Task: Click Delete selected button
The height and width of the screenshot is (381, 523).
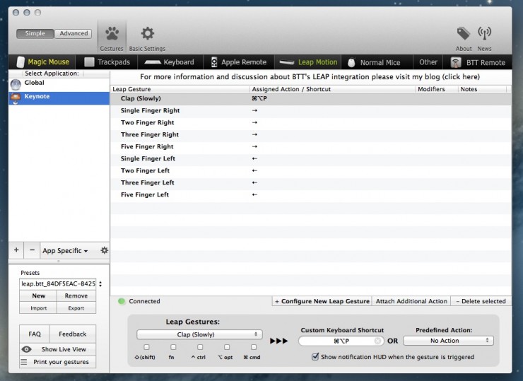Action: click(481, 301)
